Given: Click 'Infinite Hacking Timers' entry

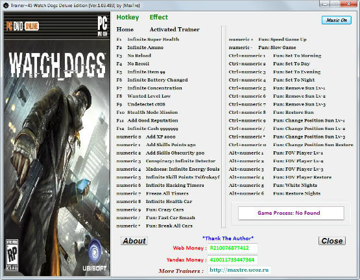Looking at the screenshot, I should [x=174, y=186].
